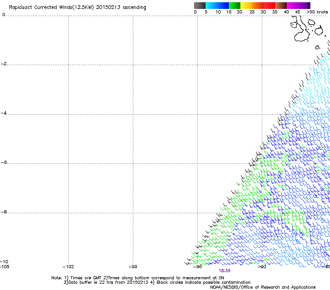The height and width of the screenshot is (290, 330).
Task: Click the legend label '25'
Action: (252, 12)
